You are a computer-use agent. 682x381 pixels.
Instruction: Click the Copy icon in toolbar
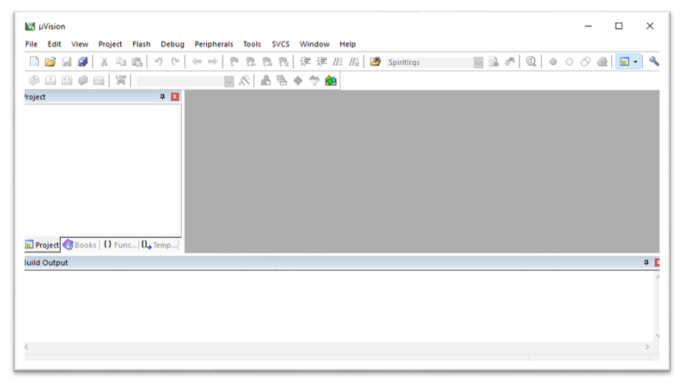click(x=121, y=61)
